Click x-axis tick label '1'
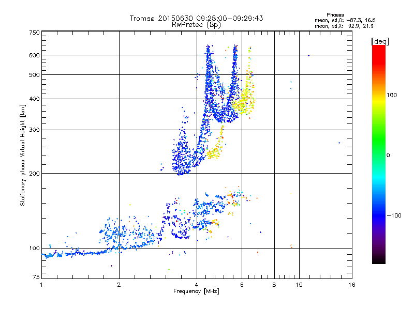Image resolution: width=414 pixels, height=310 pixels. (x=41, y=285)
